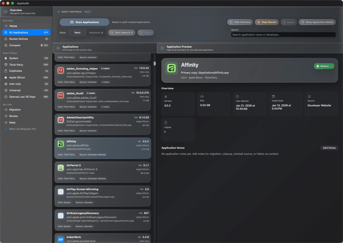
Task: Select All Applications in the sidebar
Action: point(26,32)
